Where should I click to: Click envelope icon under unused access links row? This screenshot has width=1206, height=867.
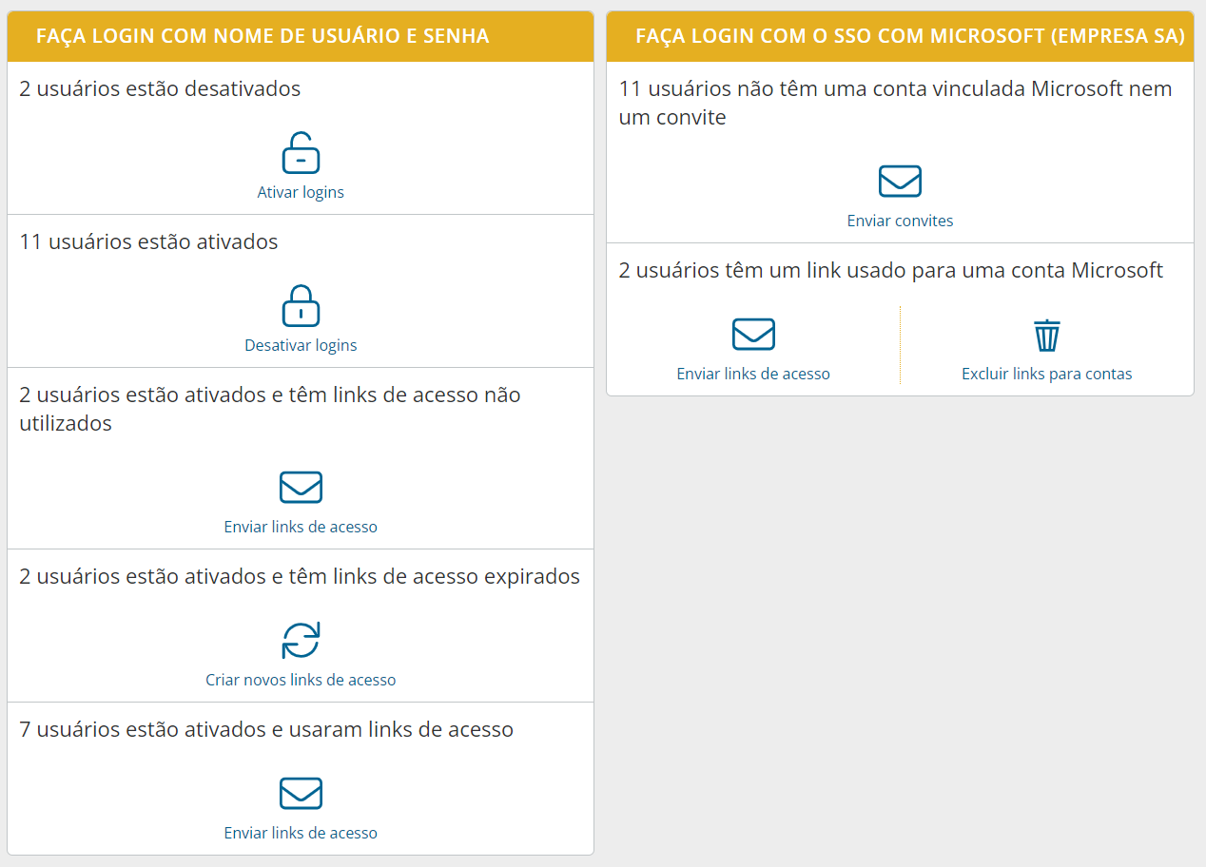pos(301,488)
